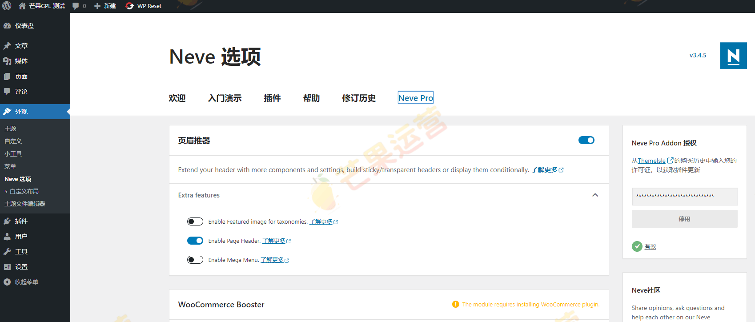Click the WooCommerce Booster heading
The image size is (755, 322).
[x=221, y=305]
